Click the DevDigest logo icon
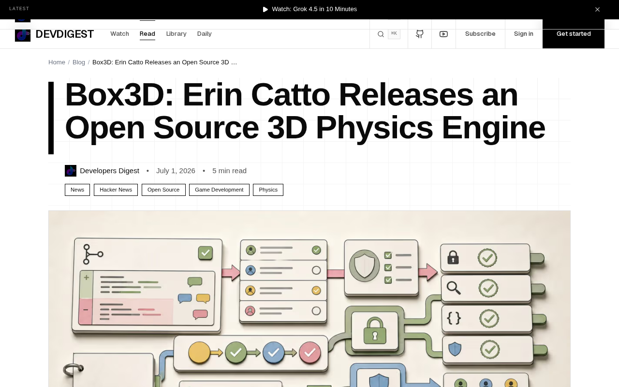 tap(23, 34)
